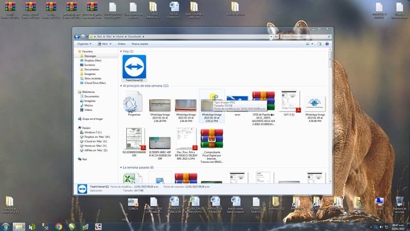Screen dimensions: 410x231
Task: Open Escritorio in the sidebar
Action: (x=90, y=65)
